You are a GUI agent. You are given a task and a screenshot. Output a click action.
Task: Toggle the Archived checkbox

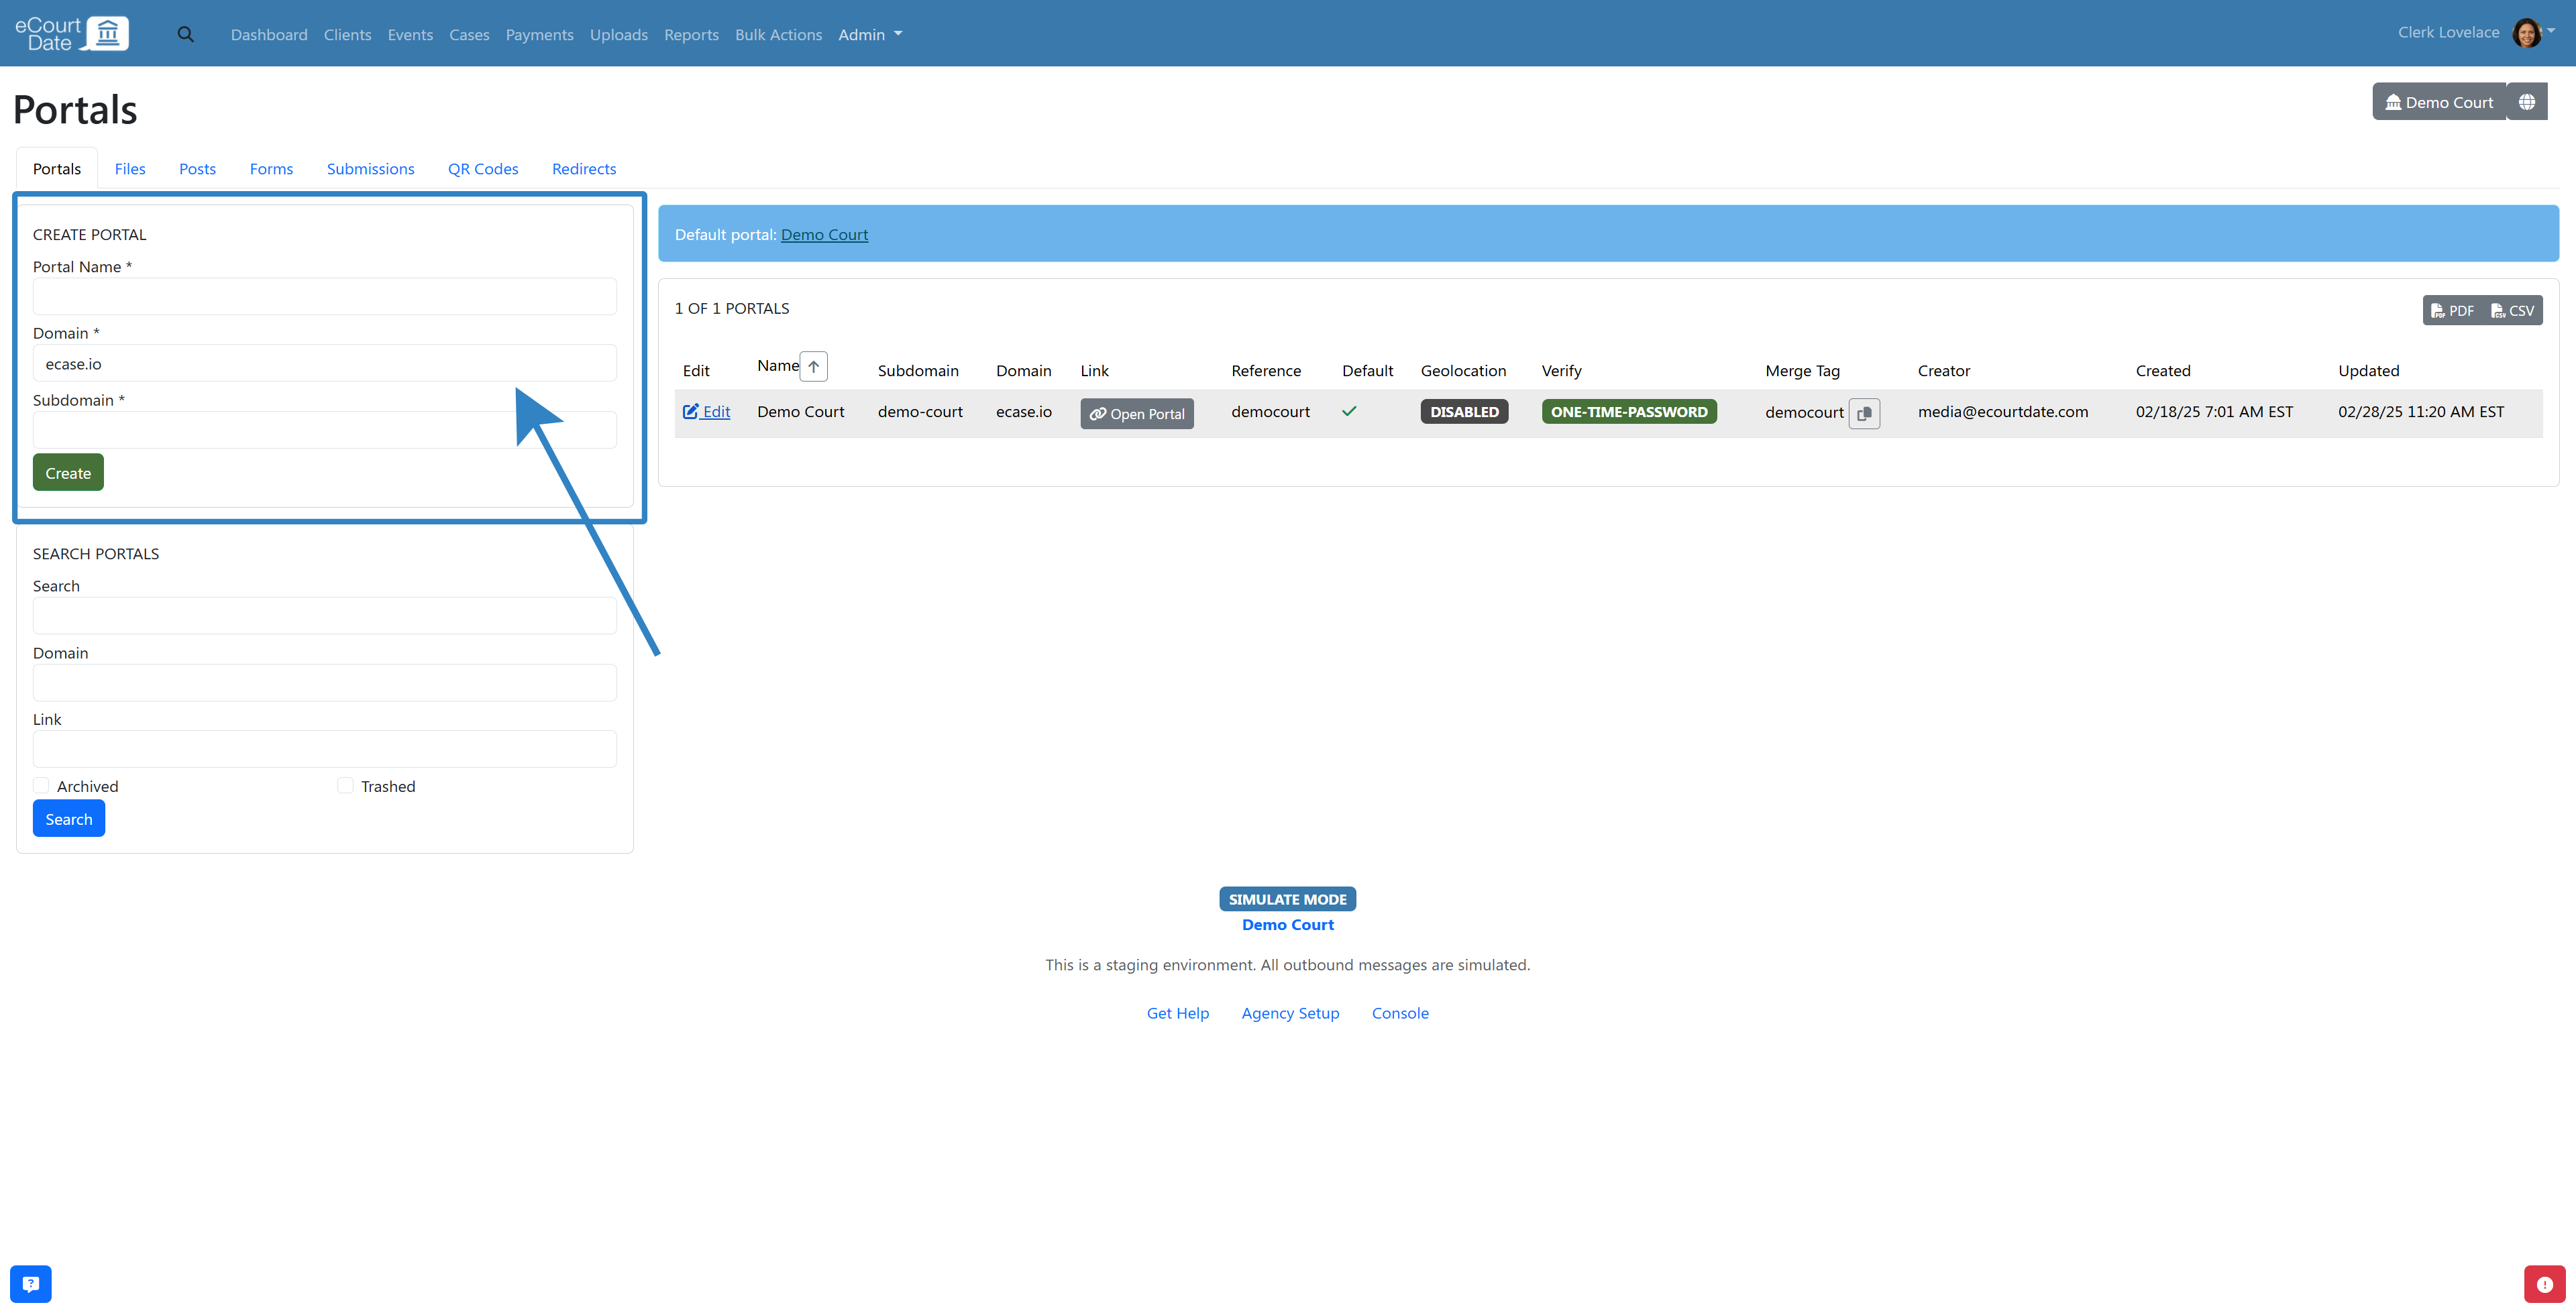(41, 786)
